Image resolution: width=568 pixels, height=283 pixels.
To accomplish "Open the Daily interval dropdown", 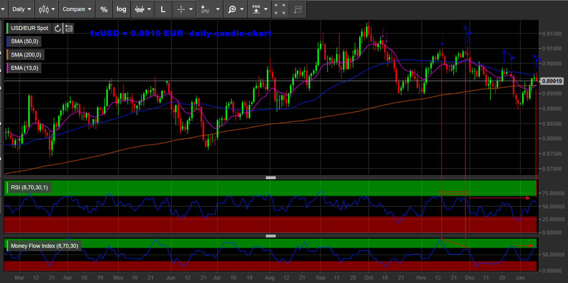I will pos(21,9).
